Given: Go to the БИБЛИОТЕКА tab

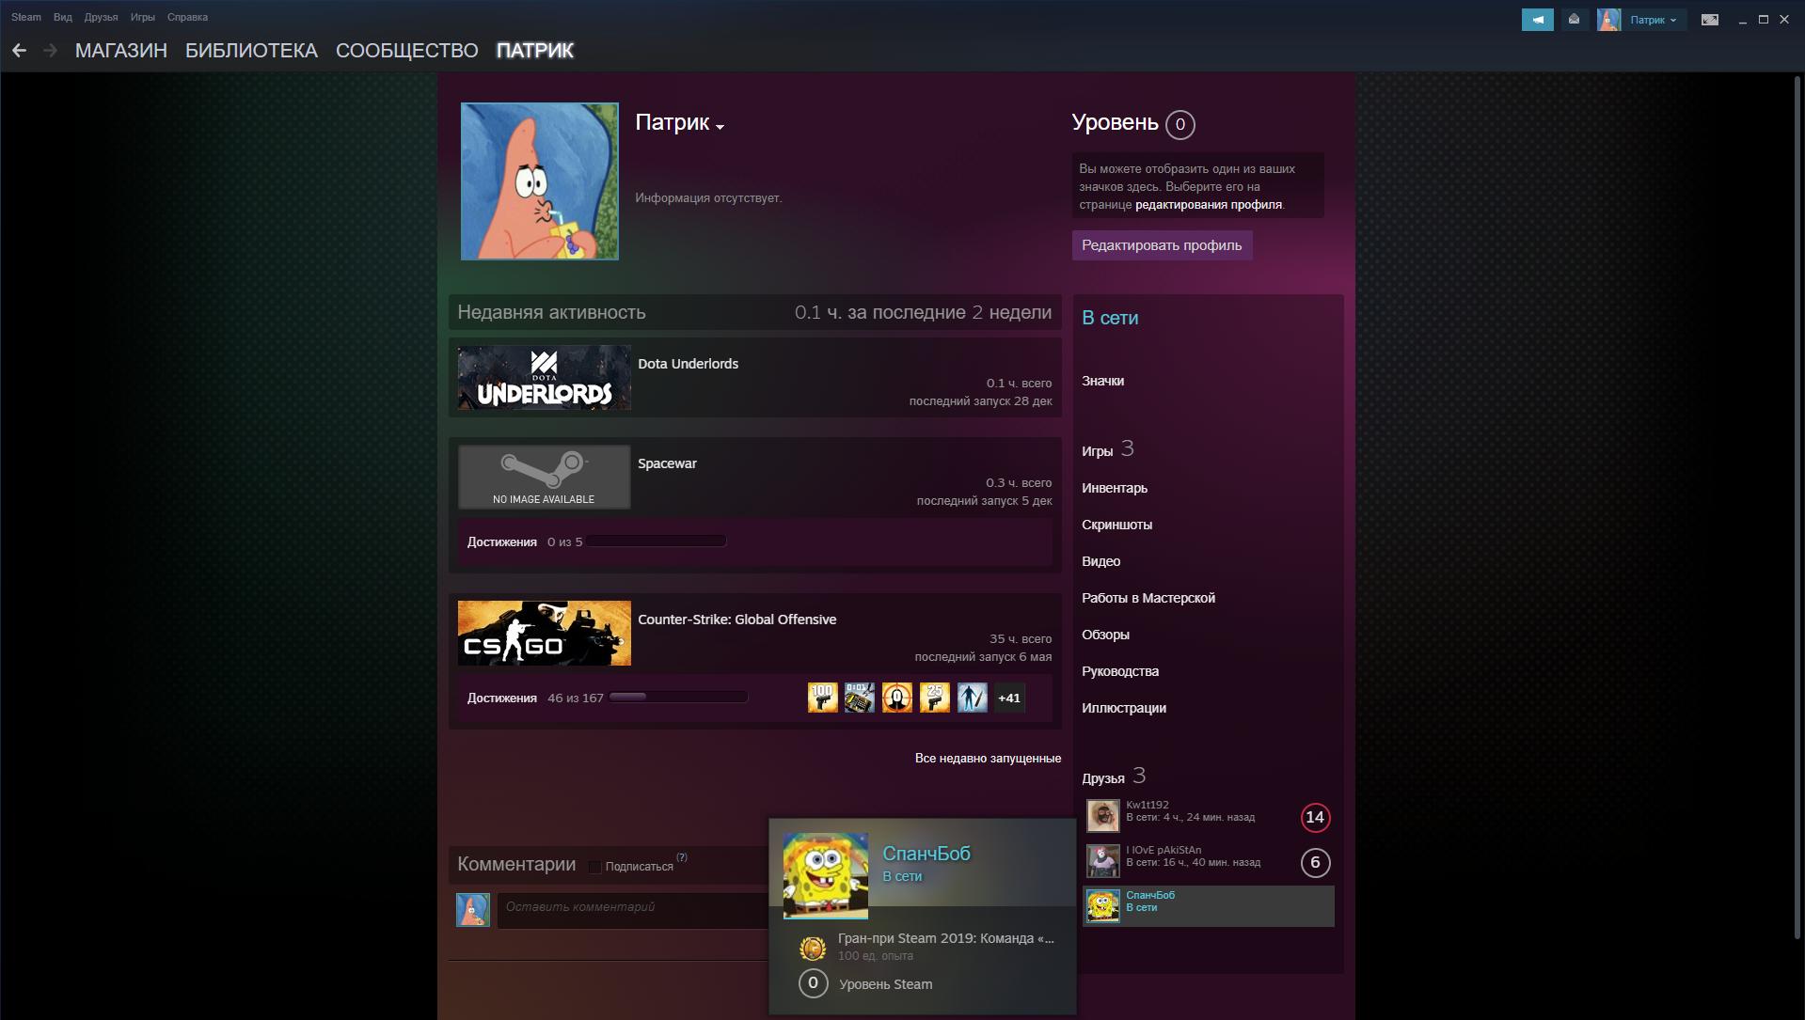Looking at the screenshot, I should 251,51.
